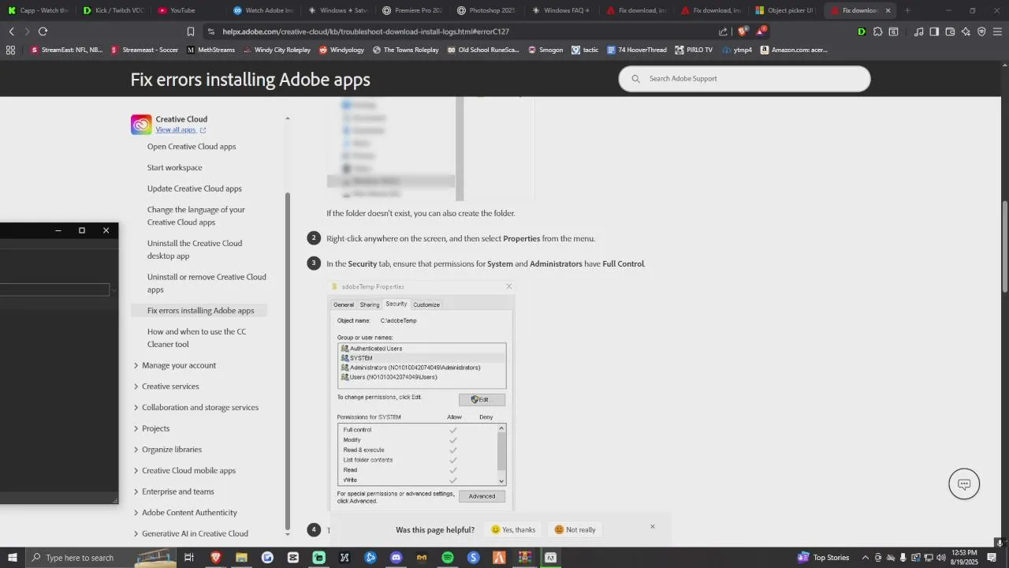Open File Explorer from the taskbar
Viewport: 1009px width, 568px height.
(x=241, y=558)
